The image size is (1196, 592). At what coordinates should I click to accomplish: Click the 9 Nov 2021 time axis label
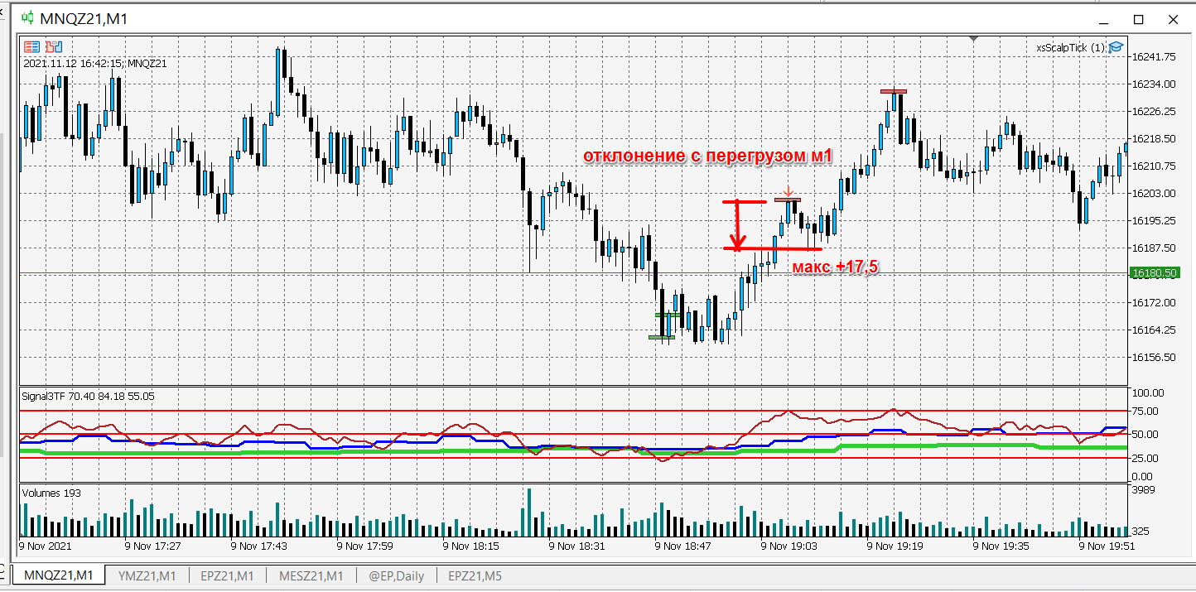click(46, 546)
